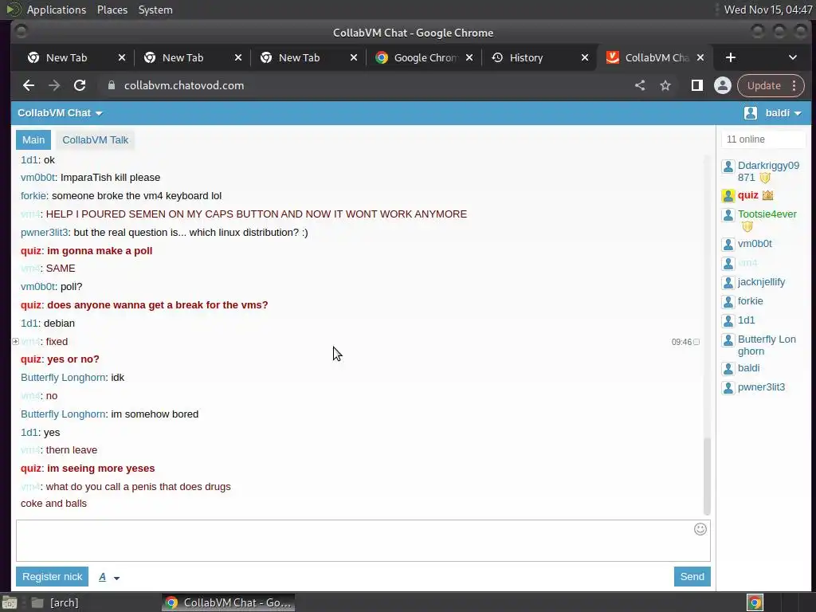Open Butterfly Longhorn in online list
This screenshot has height=612, width=816.
[767, 345]
